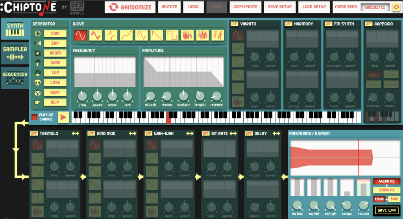Load the Coin generator preset
This screenshot has height=219, width=403.
pos(55,33)
